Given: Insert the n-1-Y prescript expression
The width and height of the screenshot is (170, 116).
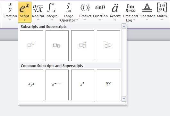Looking at the screenshot, I should click(x=108, y=85).
